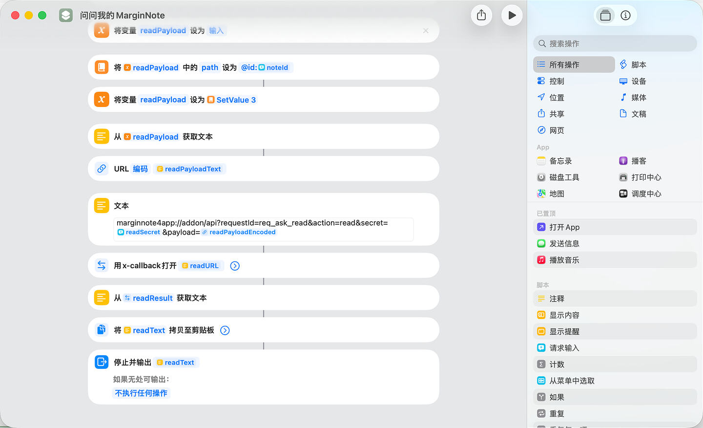Image resolution: width=703 pixels, height=428 pixels.
Task: Add the 显示提醒 action
Action: [x=615, y=331]
